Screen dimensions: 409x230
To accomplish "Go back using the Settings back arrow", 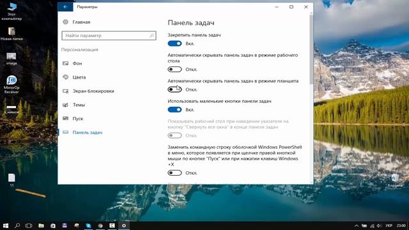I will 65,7.
